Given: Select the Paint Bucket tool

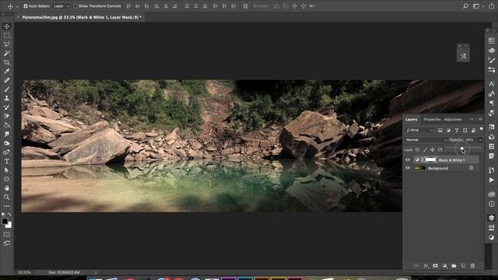Looking at the screenshot, I should [x=7, y=125].
